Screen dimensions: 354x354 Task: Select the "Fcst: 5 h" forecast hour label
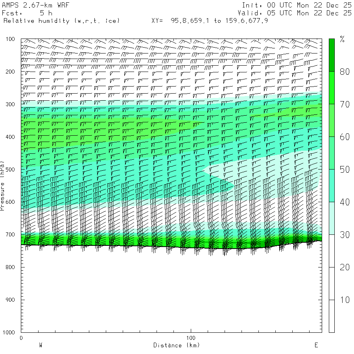click(27, 13)
